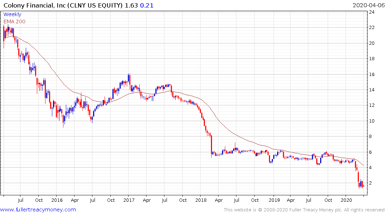Click the 6 y-axis label
Image resolution: width=385 pixels, height=215 pixels.
(370, 152)
